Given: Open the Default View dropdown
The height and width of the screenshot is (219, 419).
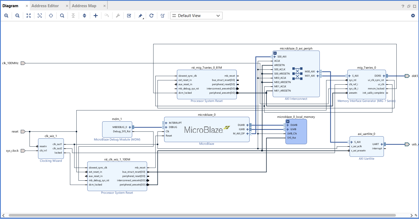Looking at the screenshot, I should [196, 16].
